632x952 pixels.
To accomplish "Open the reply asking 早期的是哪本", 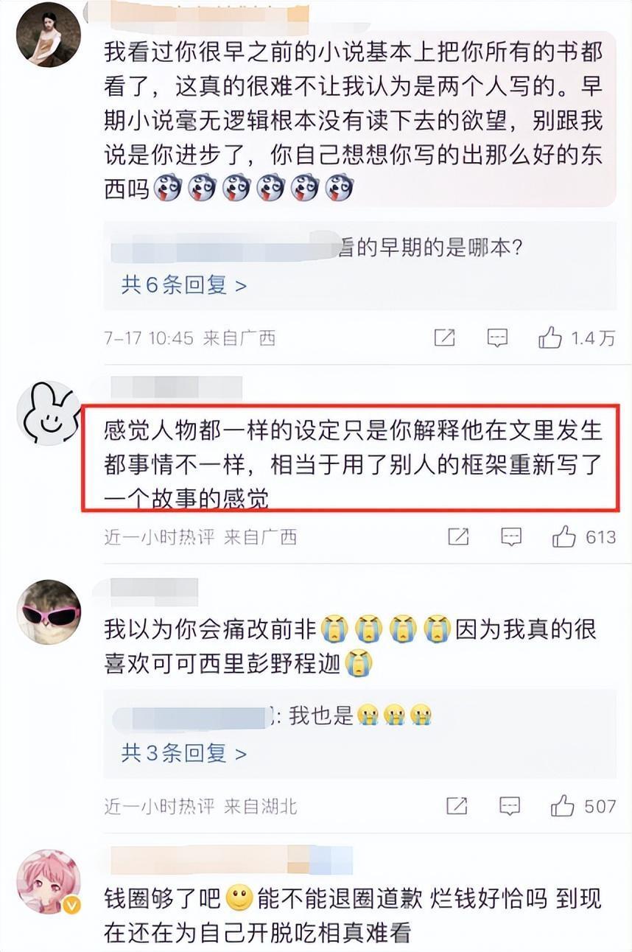I will (317, 247).
